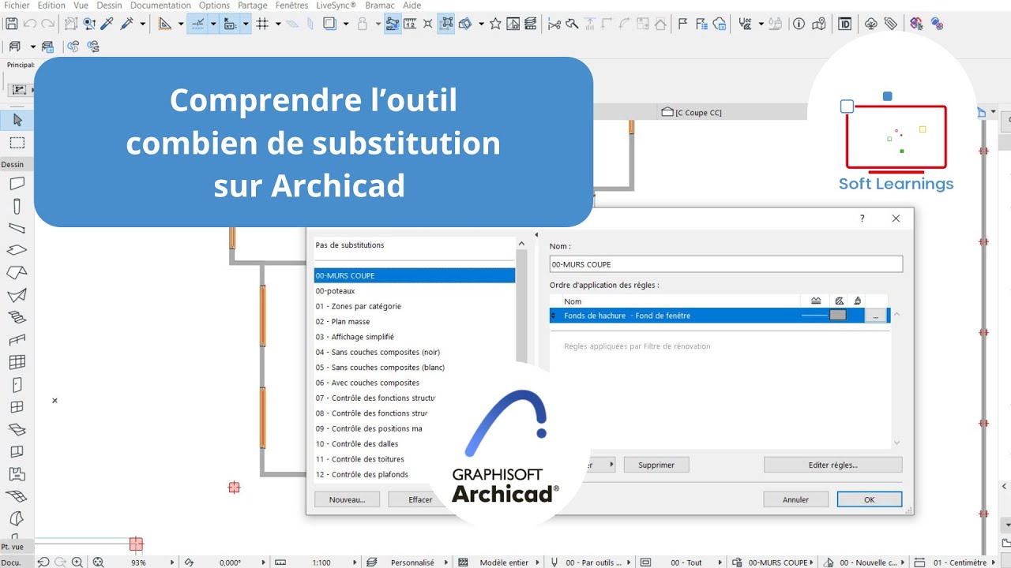Click the Annuler button
This screenshot has width=1011, height=568.
[x=795, y=499]
